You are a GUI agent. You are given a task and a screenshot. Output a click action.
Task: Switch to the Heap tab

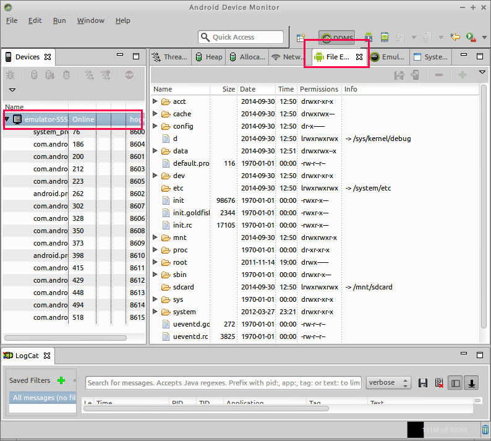tap(209, 57)
